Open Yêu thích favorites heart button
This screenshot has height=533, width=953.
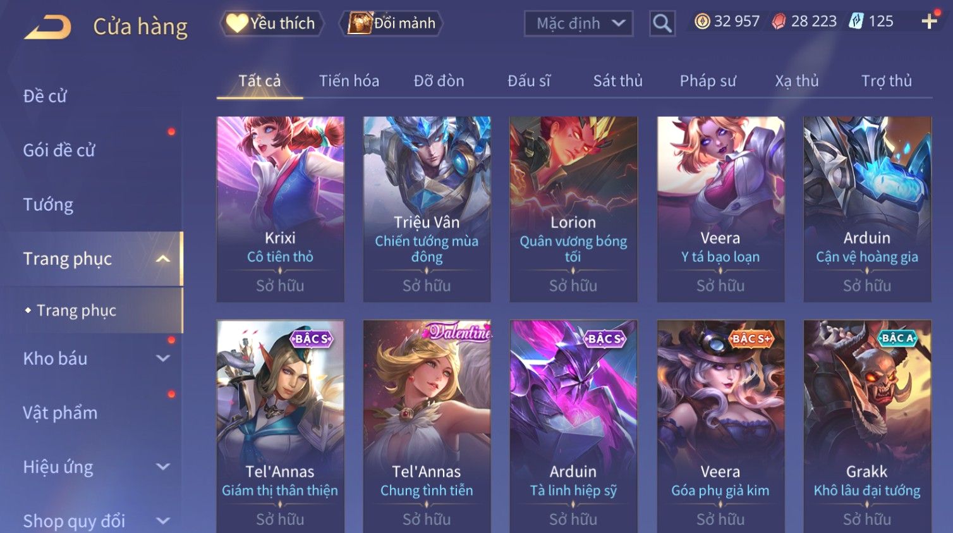[x=272, y=23]
